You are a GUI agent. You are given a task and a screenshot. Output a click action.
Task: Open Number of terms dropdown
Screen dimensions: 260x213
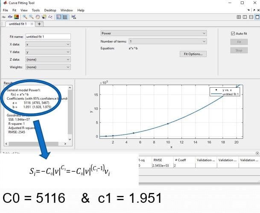pos(167,41)
